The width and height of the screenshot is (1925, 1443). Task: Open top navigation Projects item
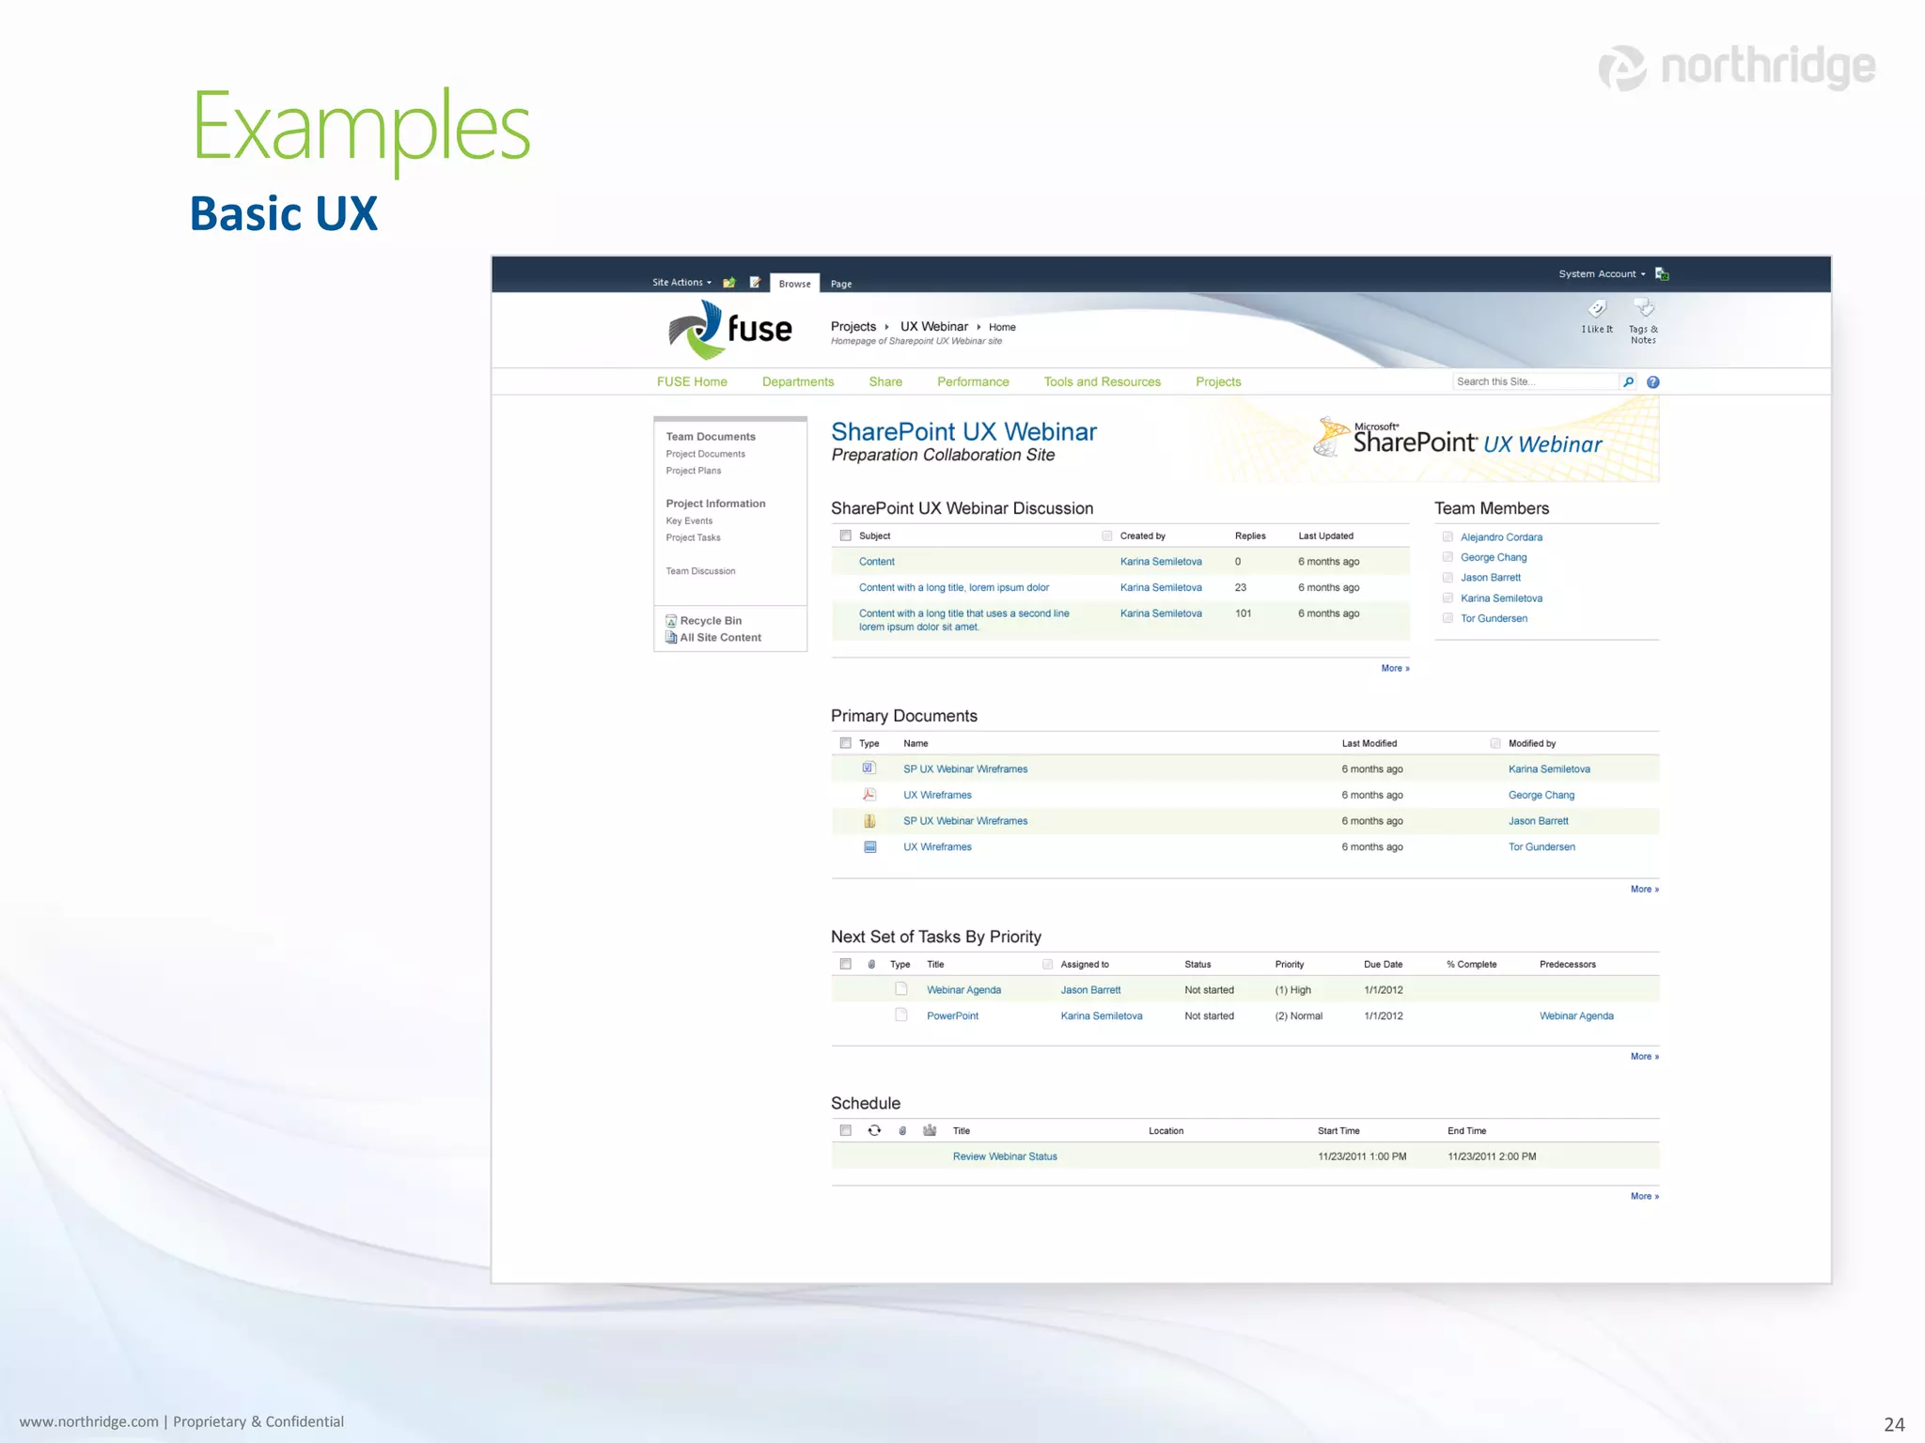pyautogui.click(x=1218, y=381)
